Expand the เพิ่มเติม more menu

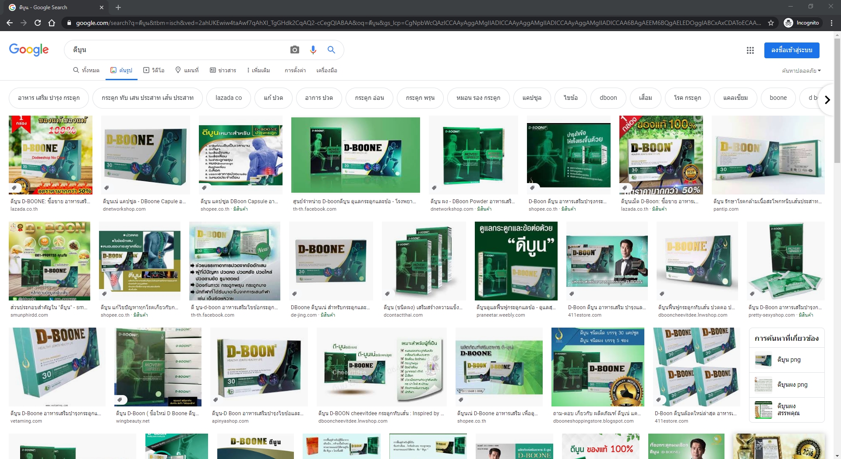point(258,70)
